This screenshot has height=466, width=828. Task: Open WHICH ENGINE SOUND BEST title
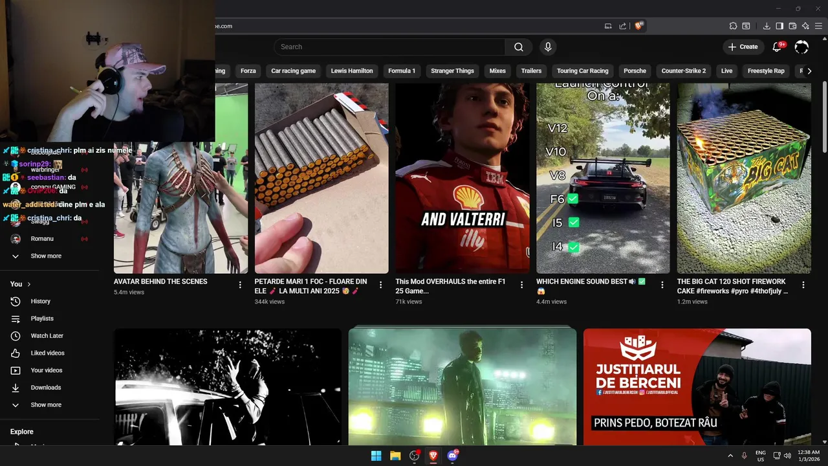(591, 286)
